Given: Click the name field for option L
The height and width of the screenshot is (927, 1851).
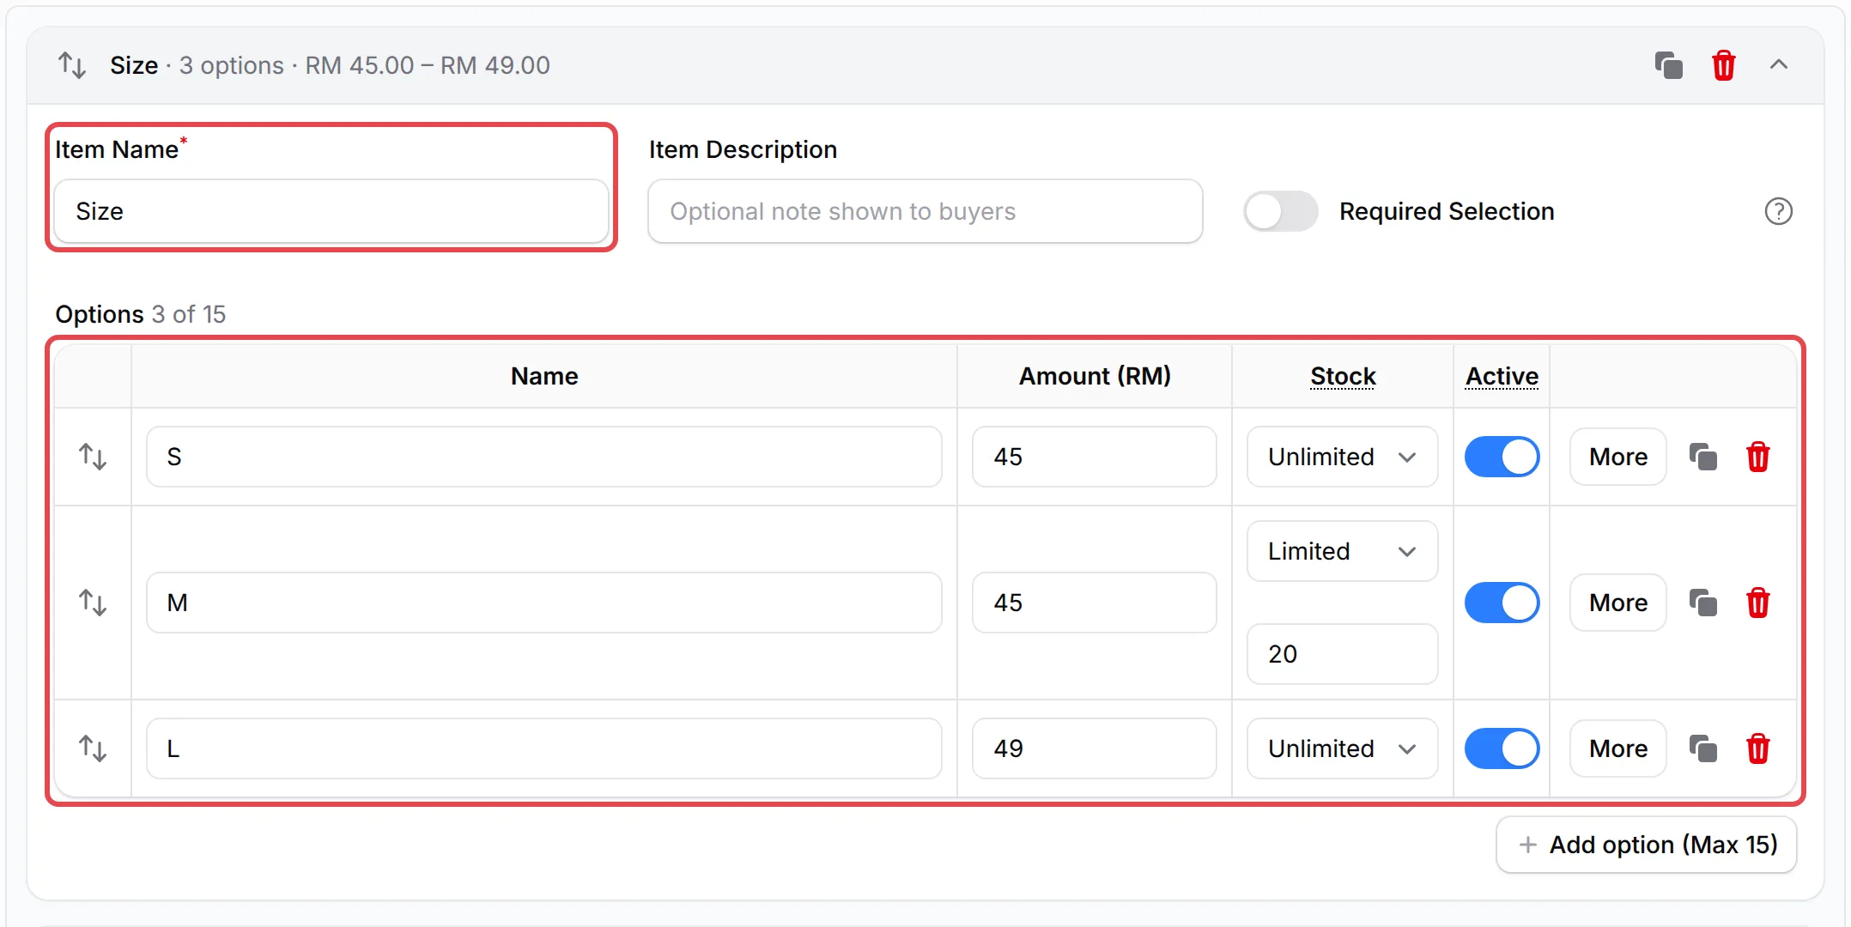Looking at the screenshot, I should tap(544, 748).
